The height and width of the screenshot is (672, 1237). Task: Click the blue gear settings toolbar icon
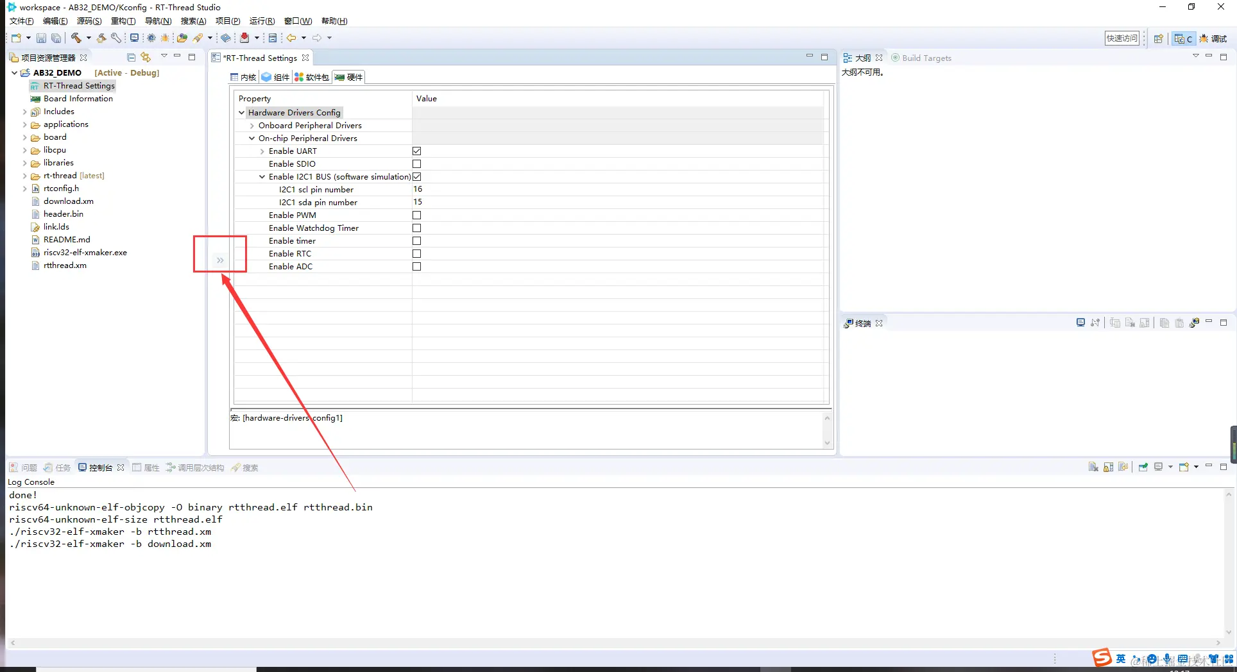coord(151,38)
